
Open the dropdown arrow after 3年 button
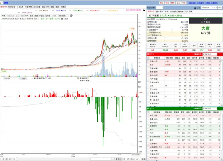click(140, 159)
